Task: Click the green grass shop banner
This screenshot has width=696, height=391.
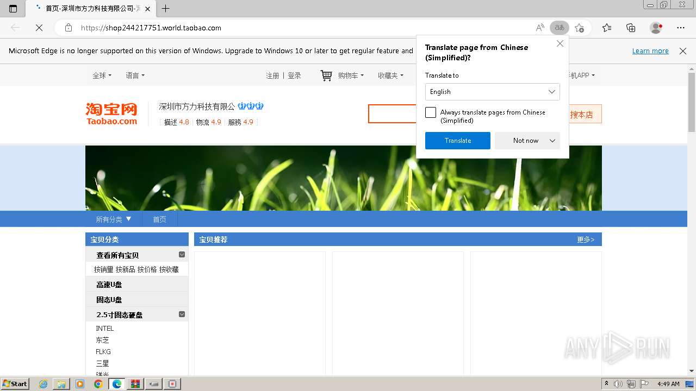Action: pos(344,178)
